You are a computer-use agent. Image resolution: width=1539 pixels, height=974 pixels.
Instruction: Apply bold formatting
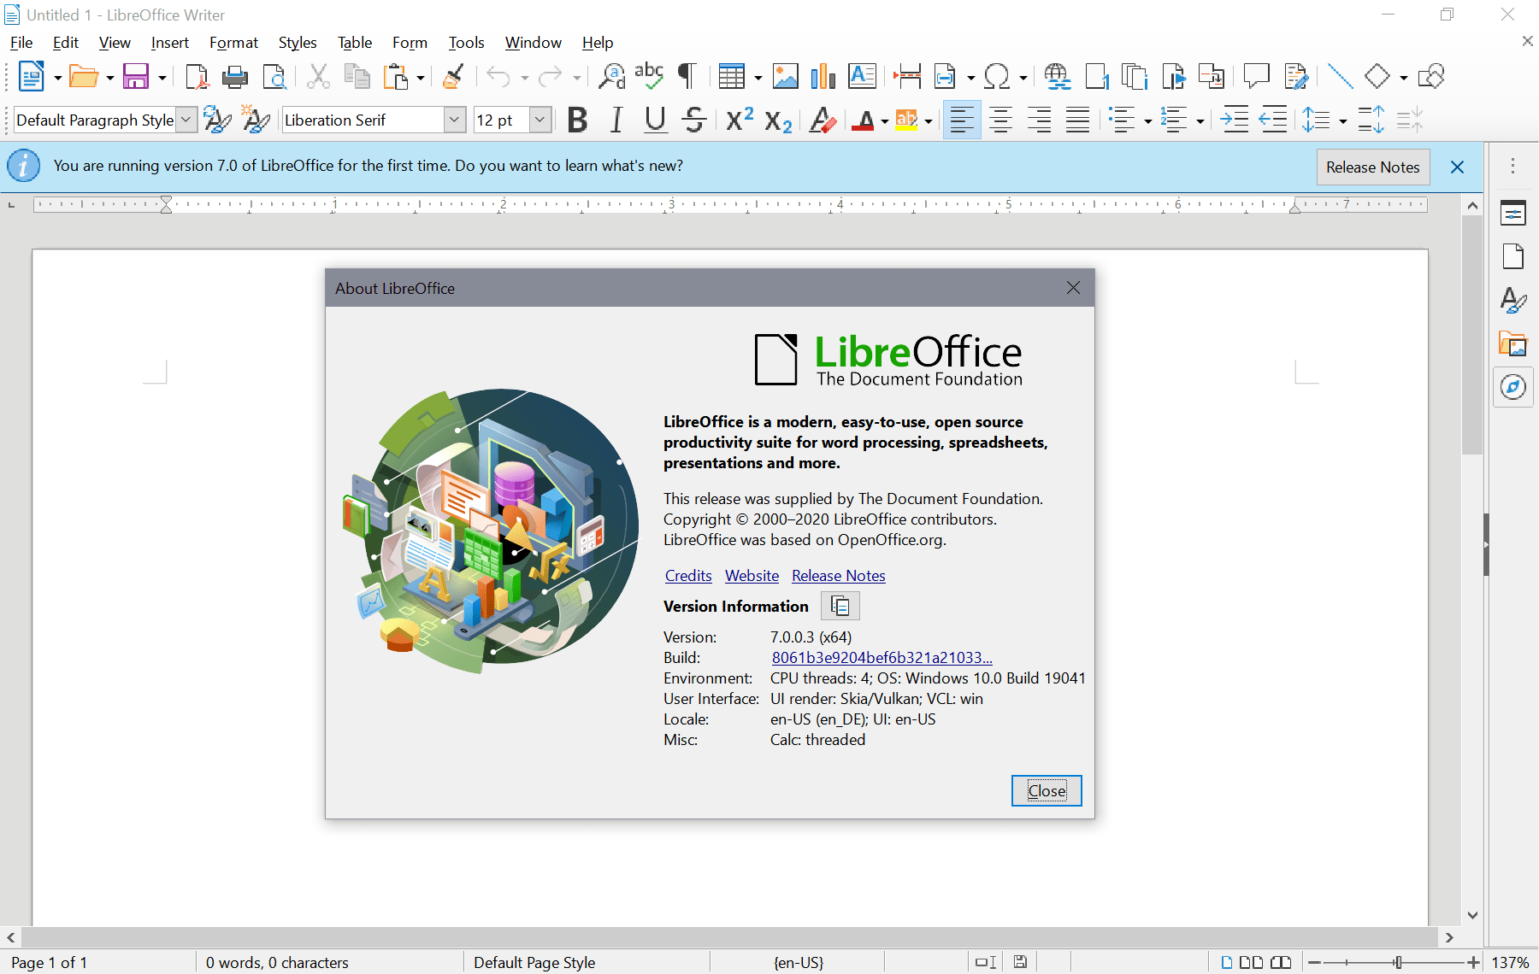click(x=577, y=120)
